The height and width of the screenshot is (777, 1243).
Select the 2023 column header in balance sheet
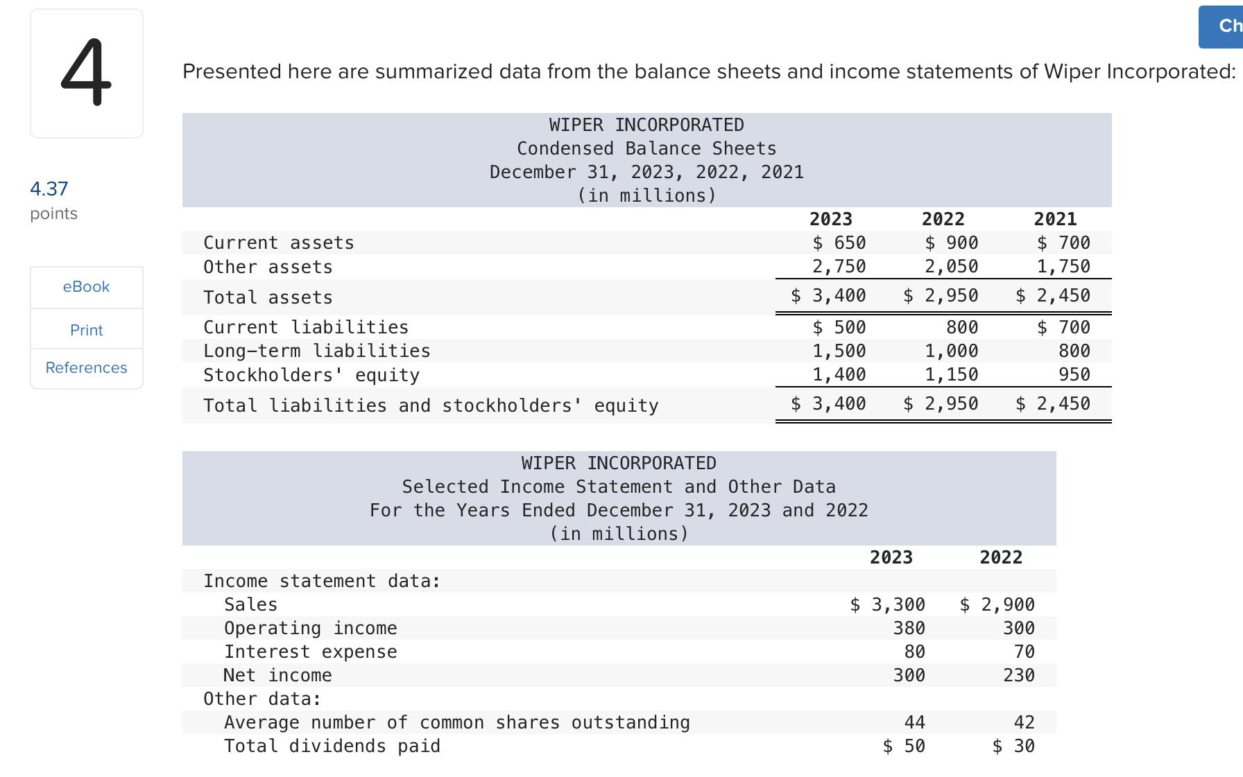click(832, 219)
